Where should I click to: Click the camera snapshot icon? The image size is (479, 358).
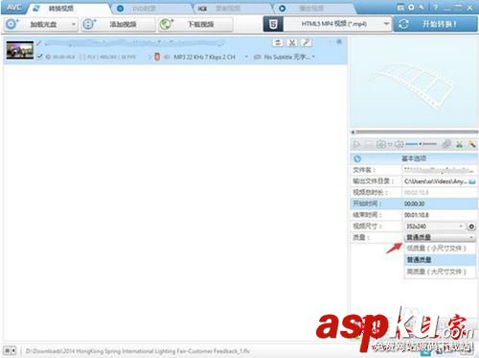pyautogui.click(x=380, y=145)
